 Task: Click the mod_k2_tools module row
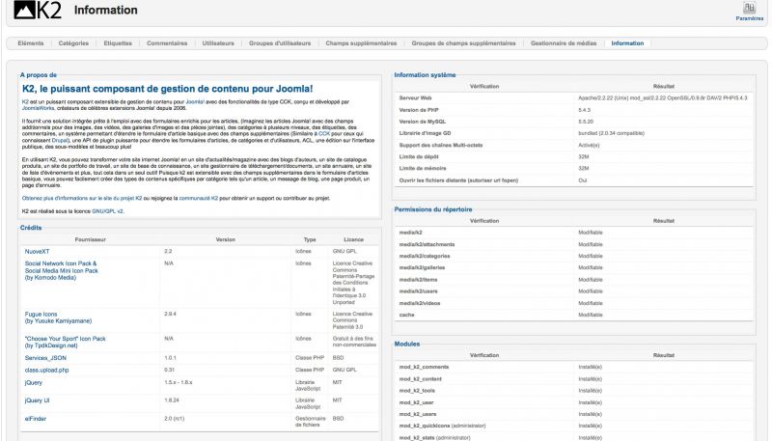pos(573,391)
